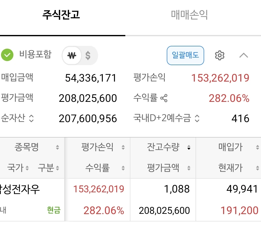Open the 순자산 selector arrows

tap(32, 119)
